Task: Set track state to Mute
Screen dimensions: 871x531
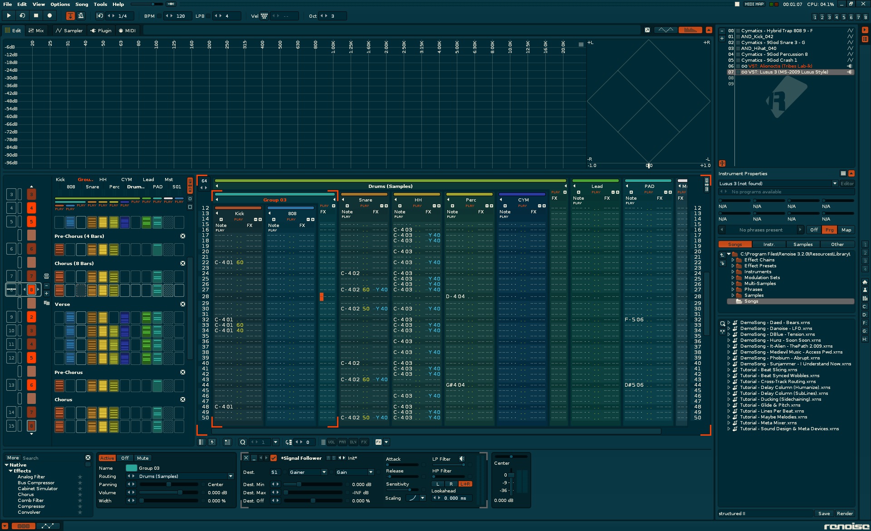Action: pos(143,458)
